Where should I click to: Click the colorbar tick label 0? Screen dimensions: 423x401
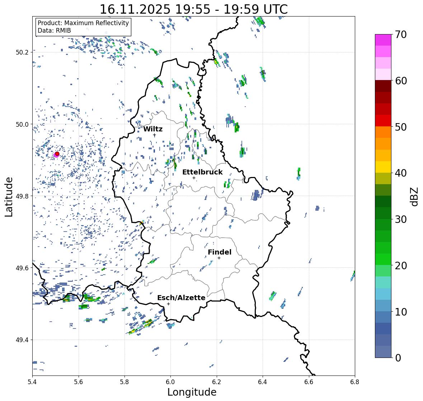point(398,358)
